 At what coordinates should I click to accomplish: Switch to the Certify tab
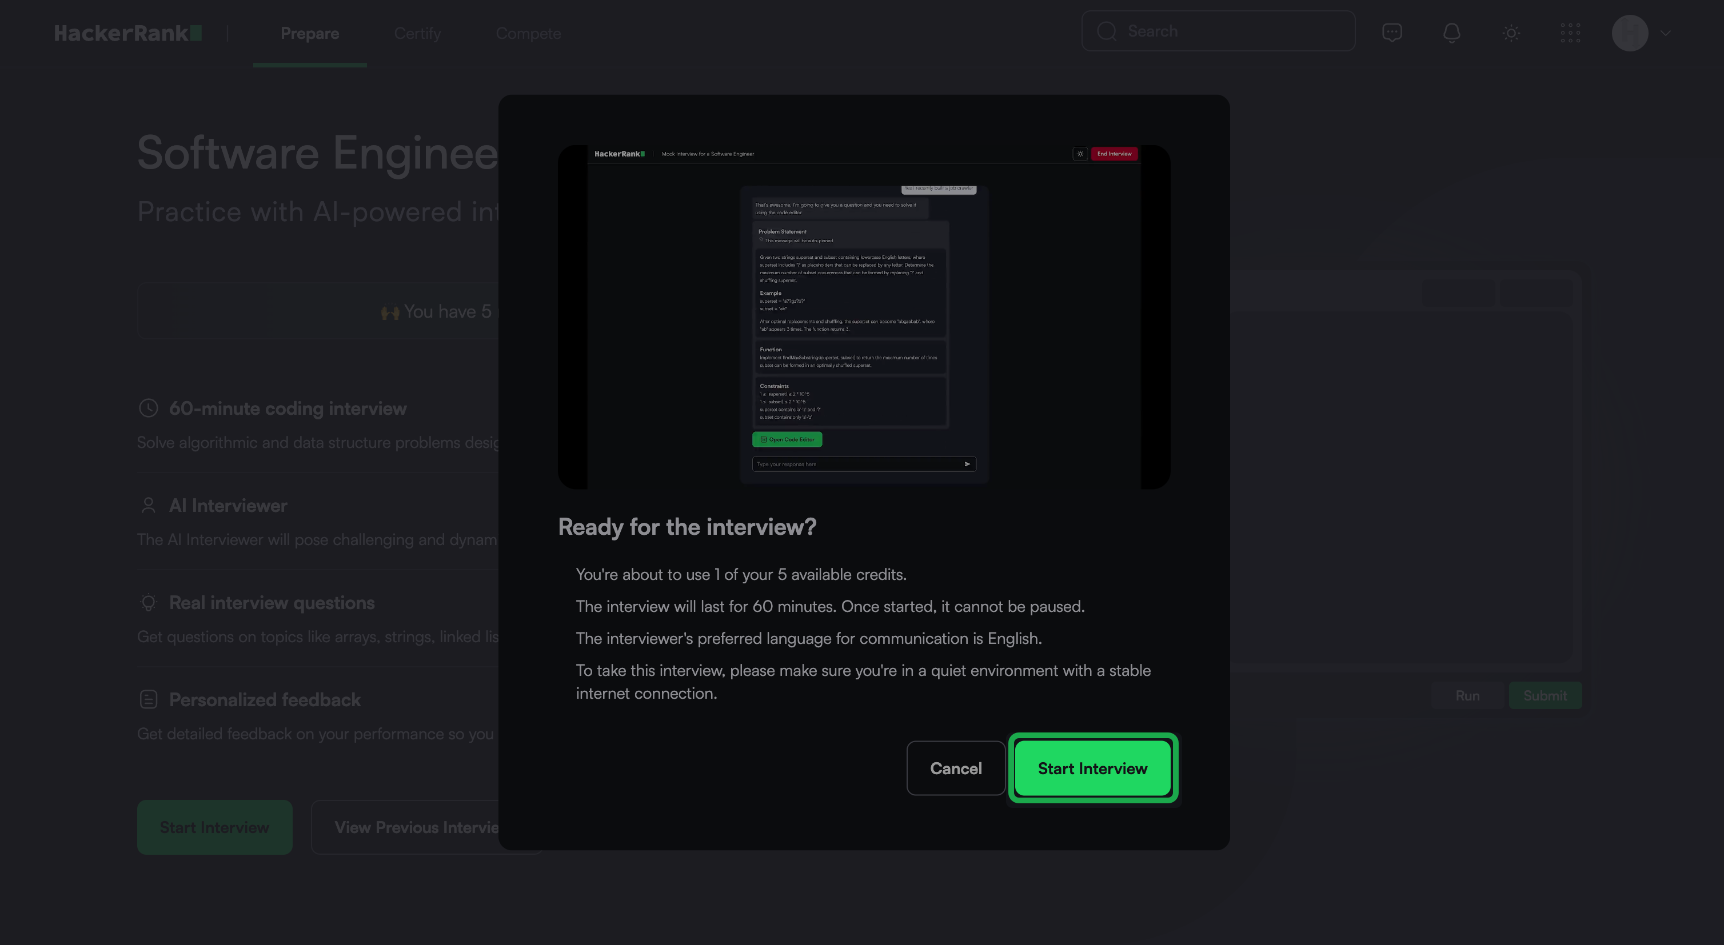click(417, 34)
